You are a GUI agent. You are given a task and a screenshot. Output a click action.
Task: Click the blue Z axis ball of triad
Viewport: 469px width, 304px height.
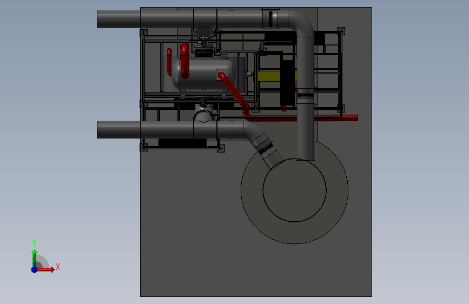(34, 269)
